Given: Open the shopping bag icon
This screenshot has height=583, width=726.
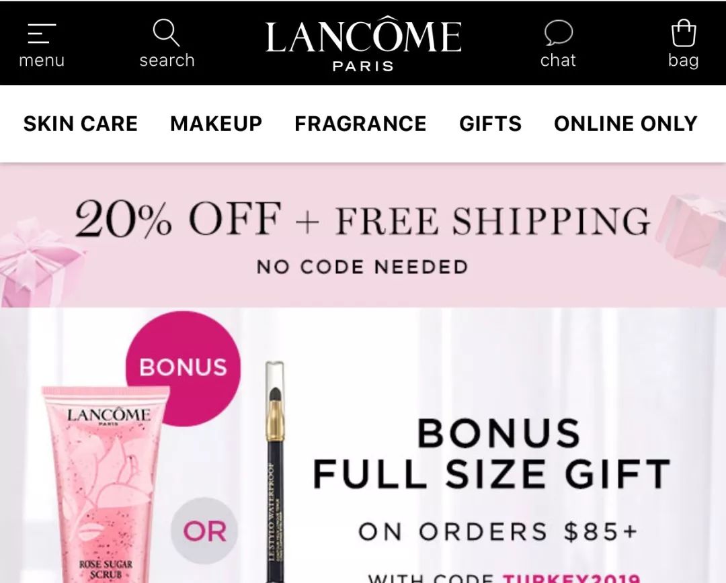Looking at the screenshot, I should [x=684, y=32].
